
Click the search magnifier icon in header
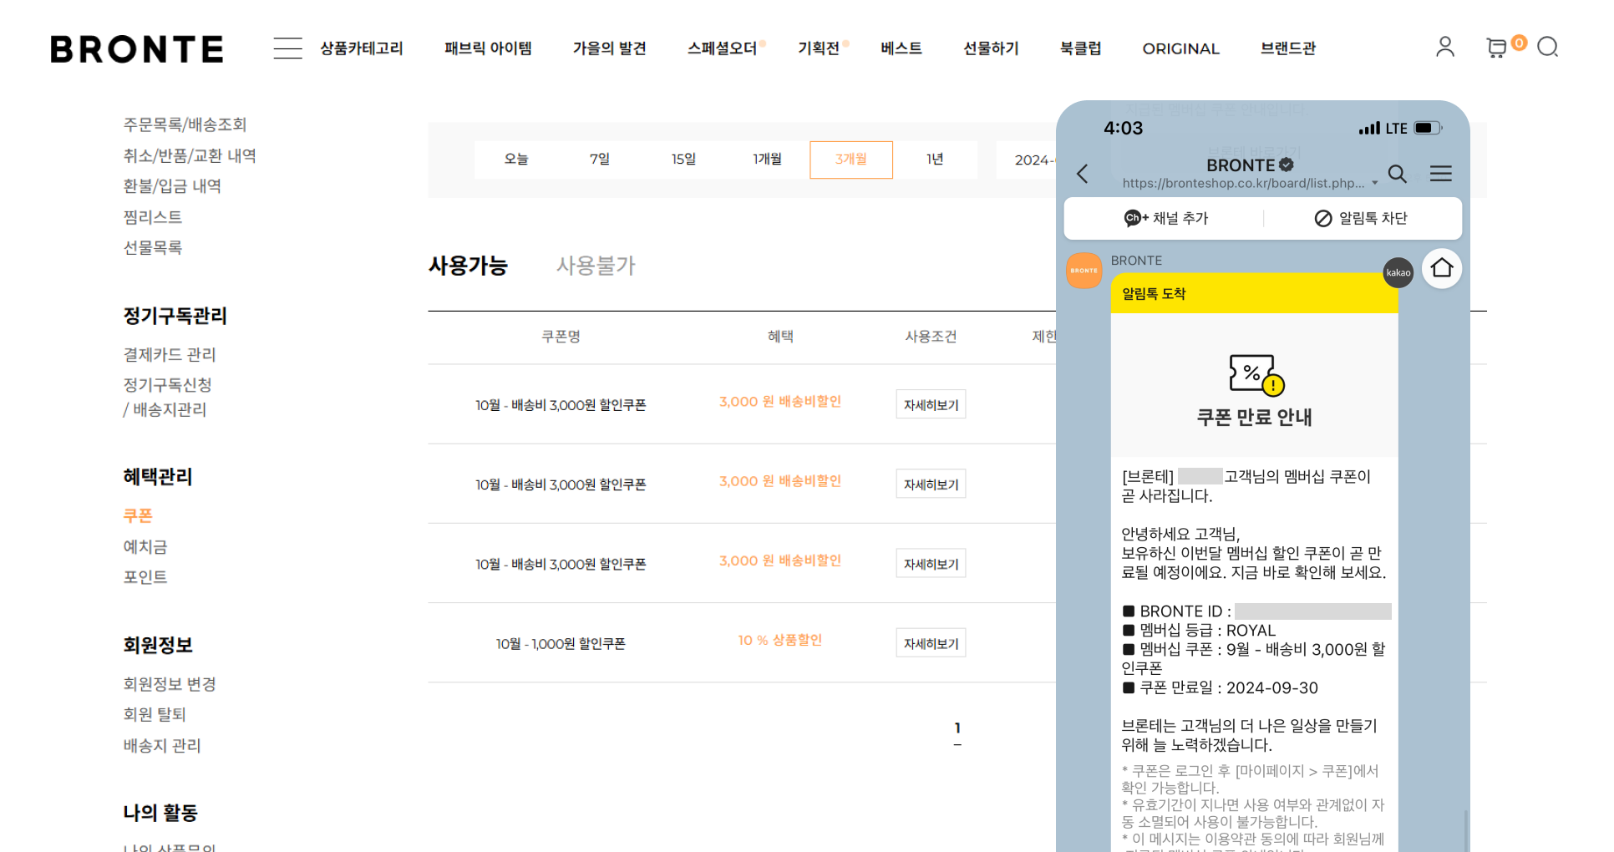pos(1548,47)
